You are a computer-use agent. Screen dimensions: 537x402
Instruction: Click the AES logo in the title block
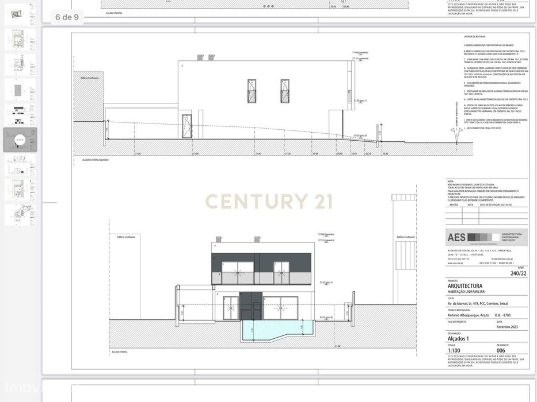tap(486, 237)
